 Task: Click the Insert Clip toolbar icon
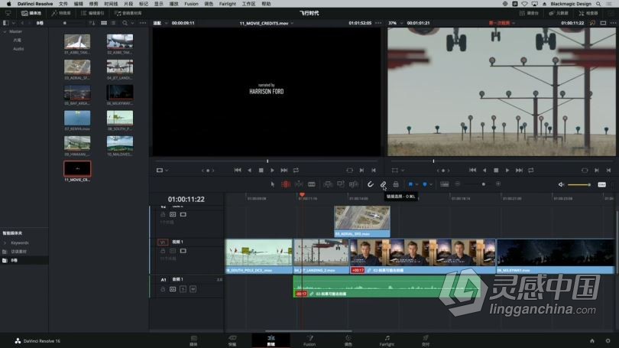point(328,184)
